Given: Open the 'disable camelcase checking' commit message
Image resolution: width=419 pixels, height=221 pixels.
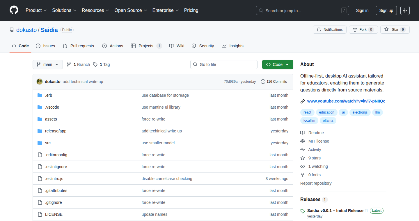Looking at the screenshot, I should 167,179.
